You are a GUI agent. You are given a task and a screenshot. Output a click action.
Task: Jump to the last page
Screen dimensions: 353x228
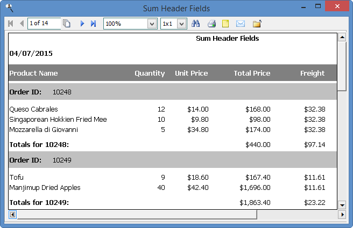click(93, 24)
